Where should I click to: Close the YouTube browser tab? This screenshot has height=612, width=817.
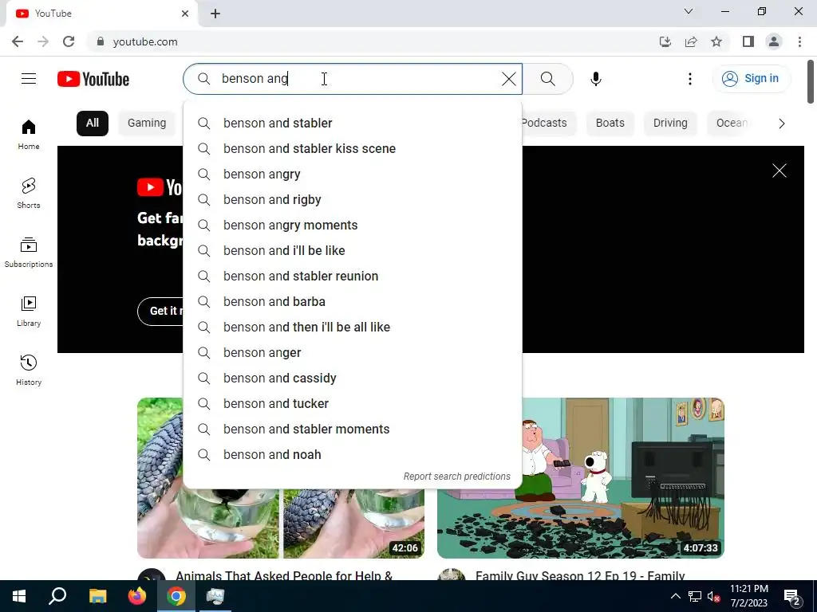pyautogui.click(x=185, y=14)
